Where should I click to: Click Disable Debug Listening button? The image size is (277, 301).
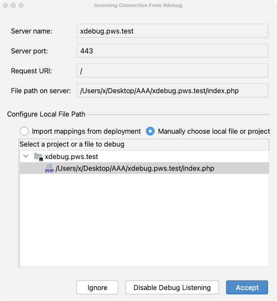point(172,287)
